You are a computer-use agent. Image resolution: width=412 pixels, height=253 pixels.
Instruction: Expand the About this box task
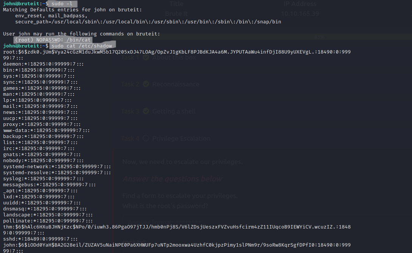[174, 58]
